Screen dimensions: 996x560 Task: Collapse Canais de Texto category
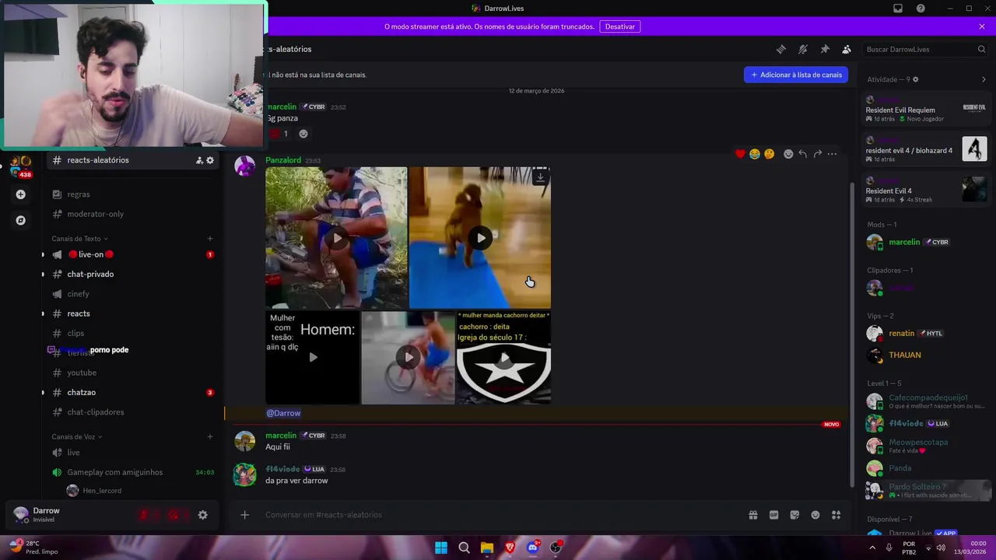tap(79, 239)
